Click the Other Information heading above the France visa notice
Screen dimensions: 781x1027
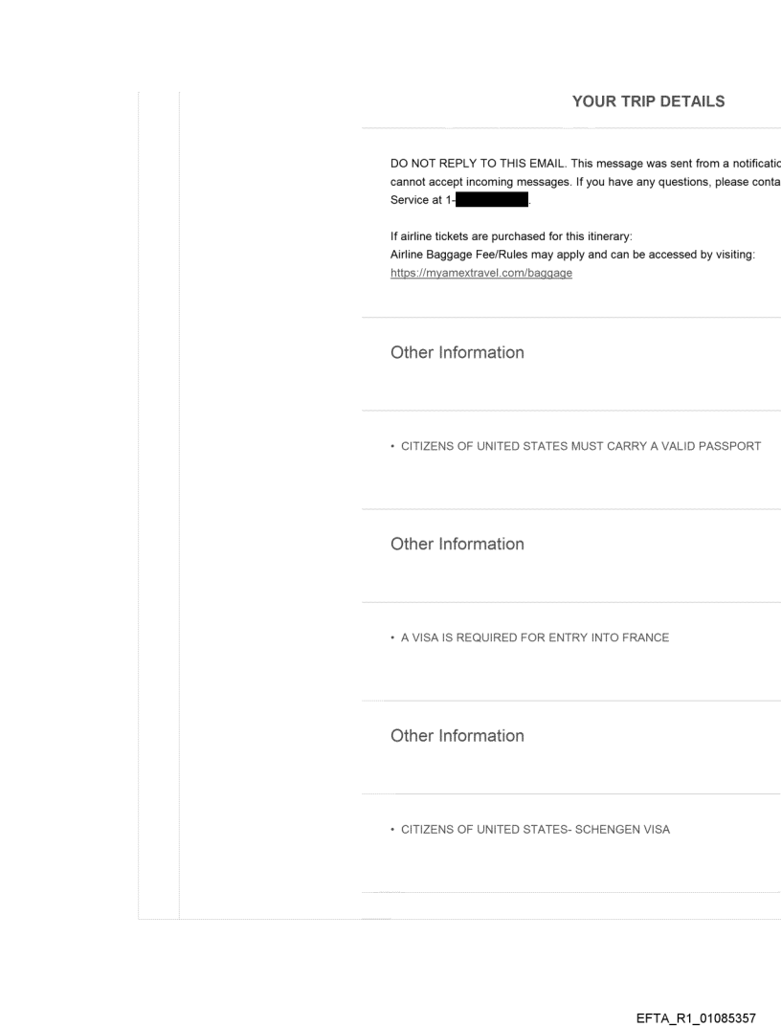click(x=457, y=544)
